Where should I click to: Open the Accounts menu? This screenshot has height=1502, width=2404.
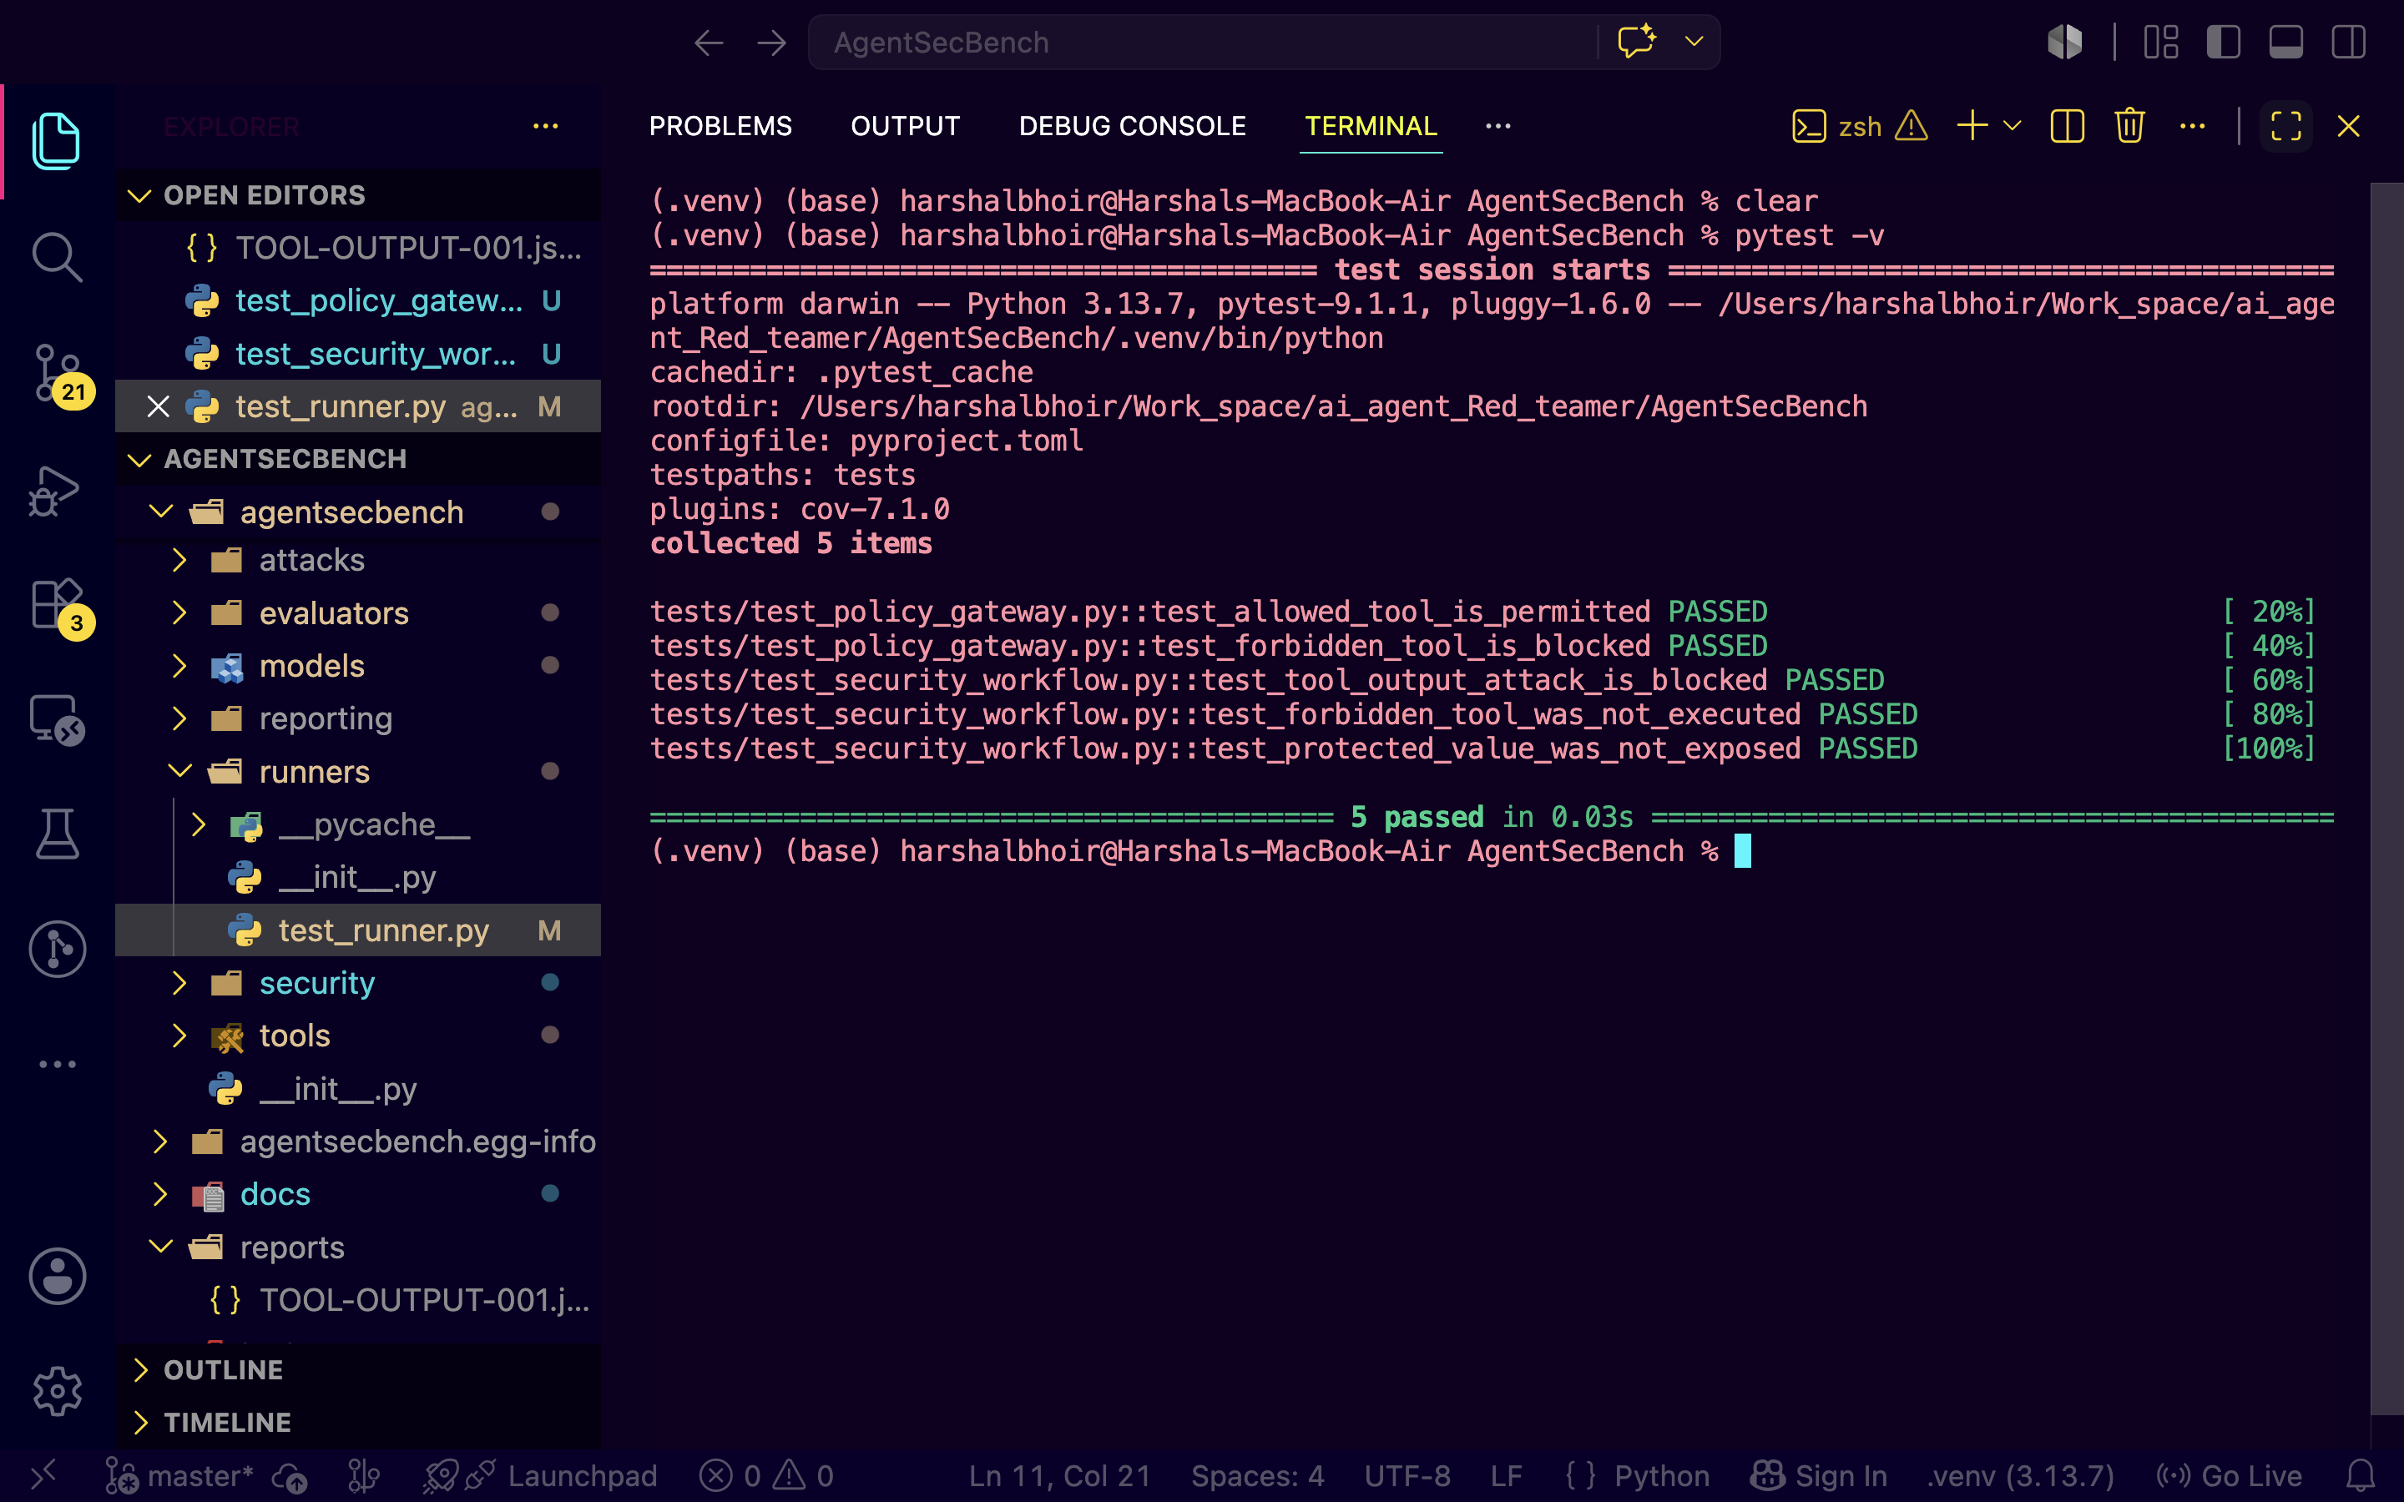57,1276
